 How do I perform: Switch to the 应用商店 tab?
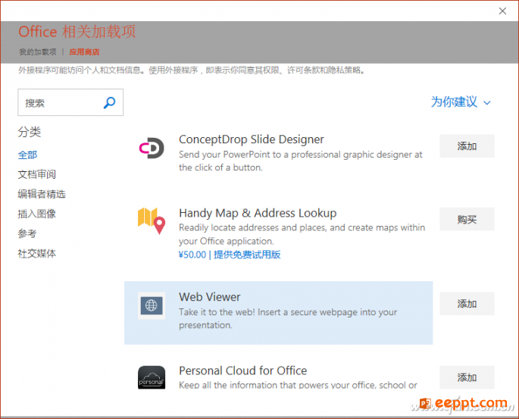[84, 52]
